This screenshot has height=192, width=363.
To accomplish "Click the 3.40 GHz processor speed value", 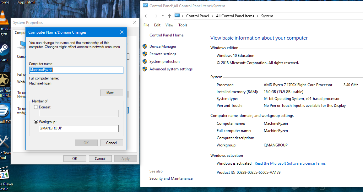I will pos(351,85).
